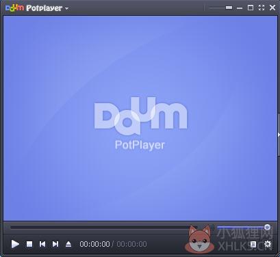Minimize the PotPlayer window
Screen dimensions: 280x257
pos(240,8)
